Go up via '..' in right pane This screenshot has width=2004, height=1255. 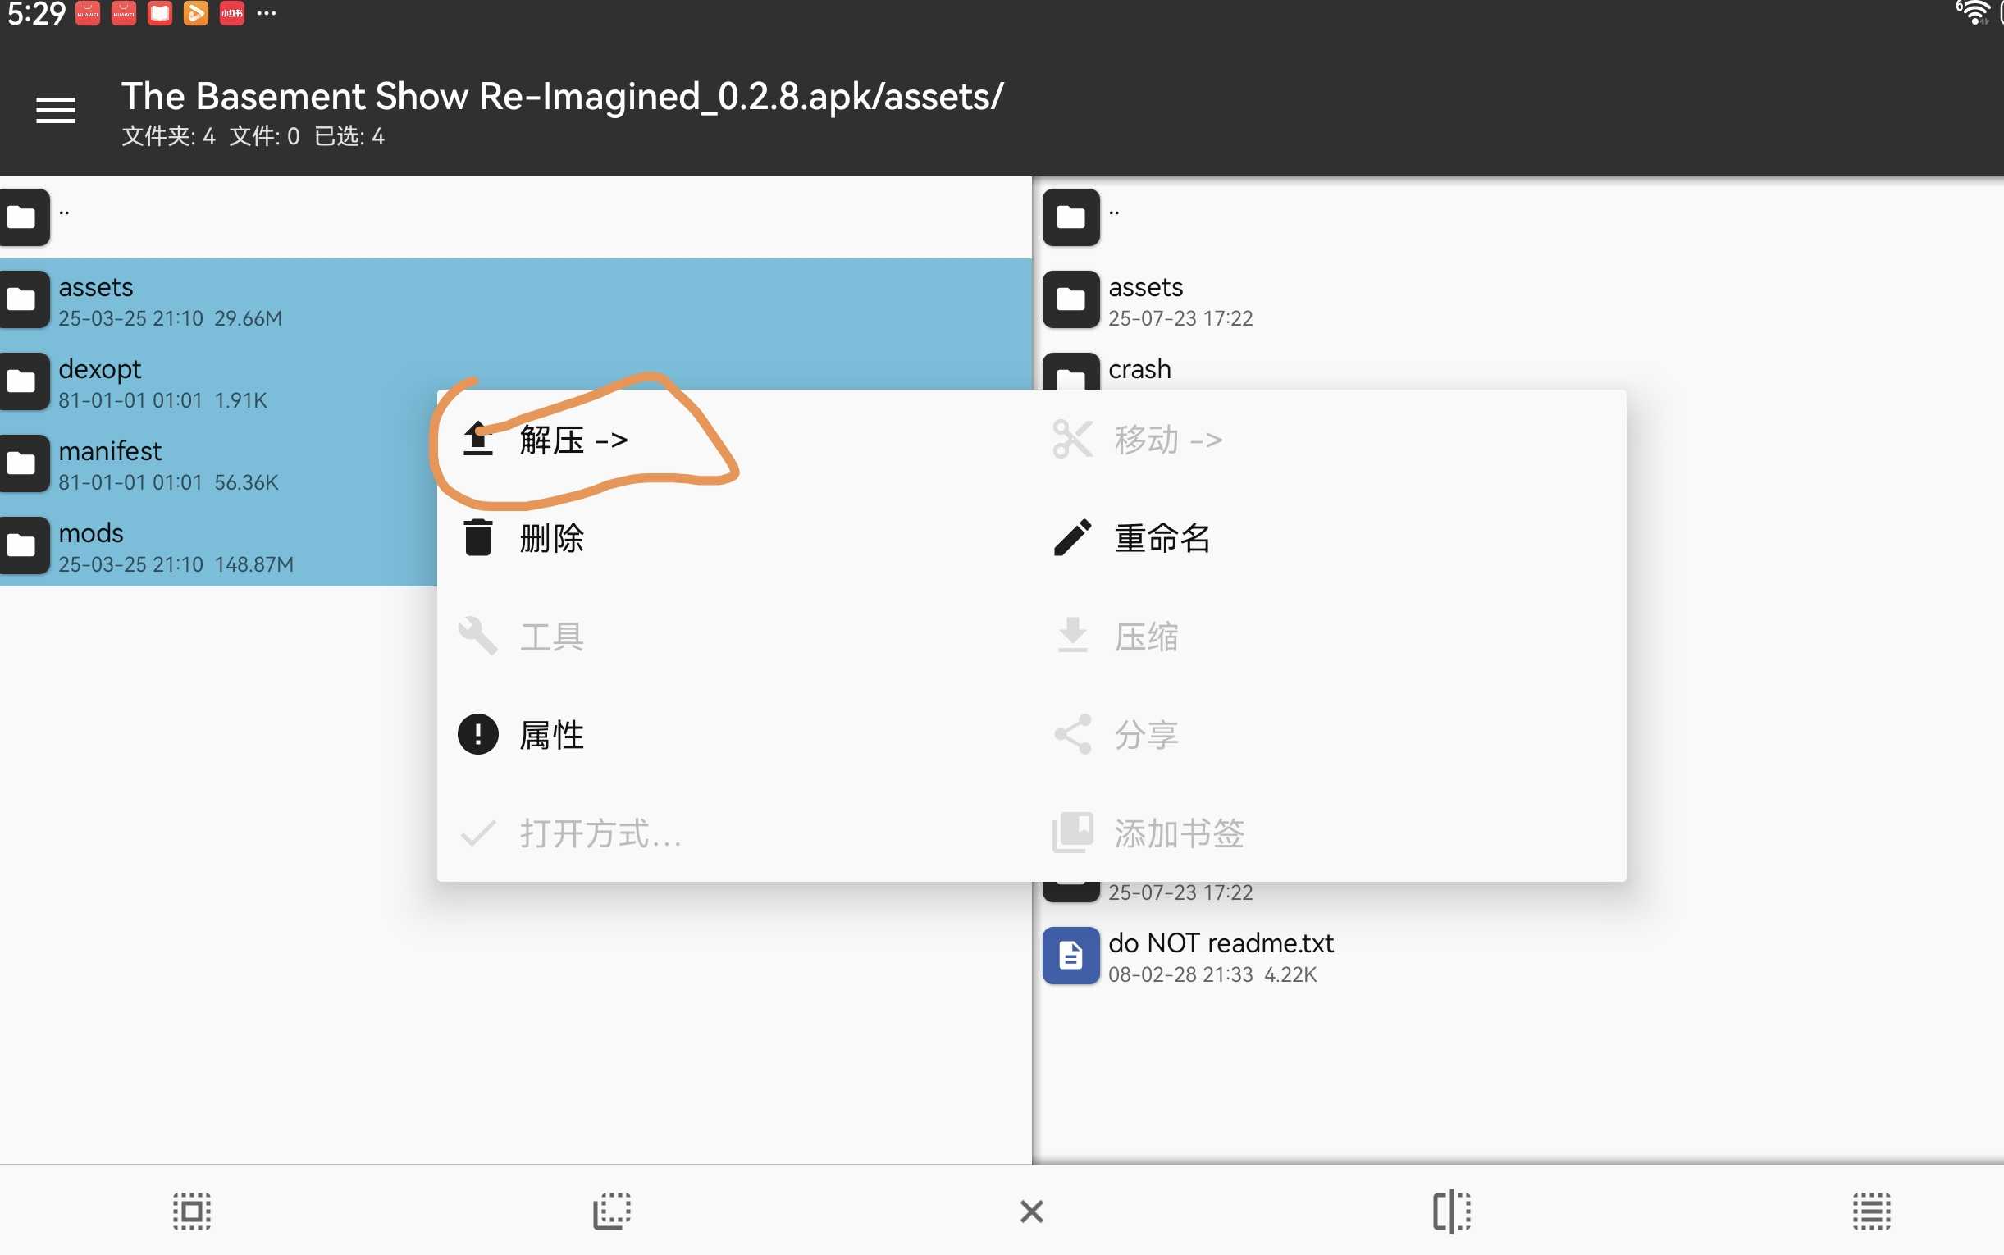[x=1518, y=217]
